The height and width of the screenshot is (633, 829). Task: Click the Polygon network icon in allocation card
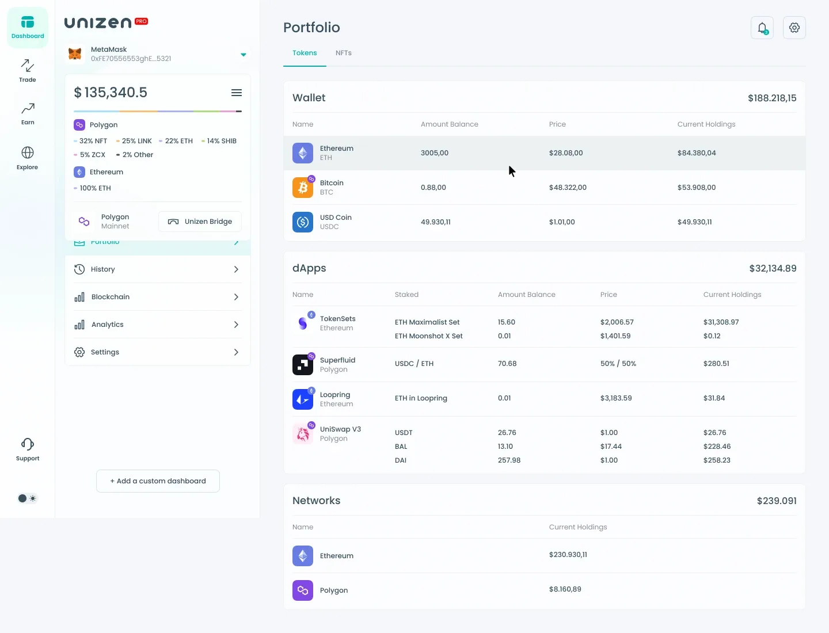(79, 125)
